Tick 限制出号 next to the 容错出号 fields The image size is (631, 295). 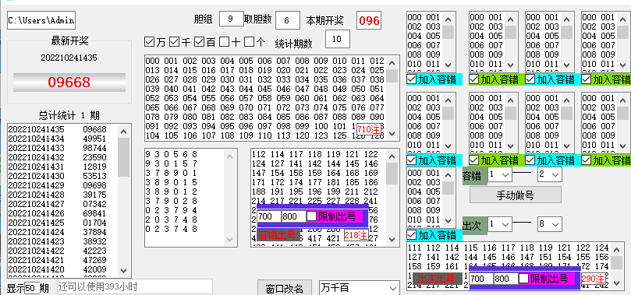[x=311, y=216]
